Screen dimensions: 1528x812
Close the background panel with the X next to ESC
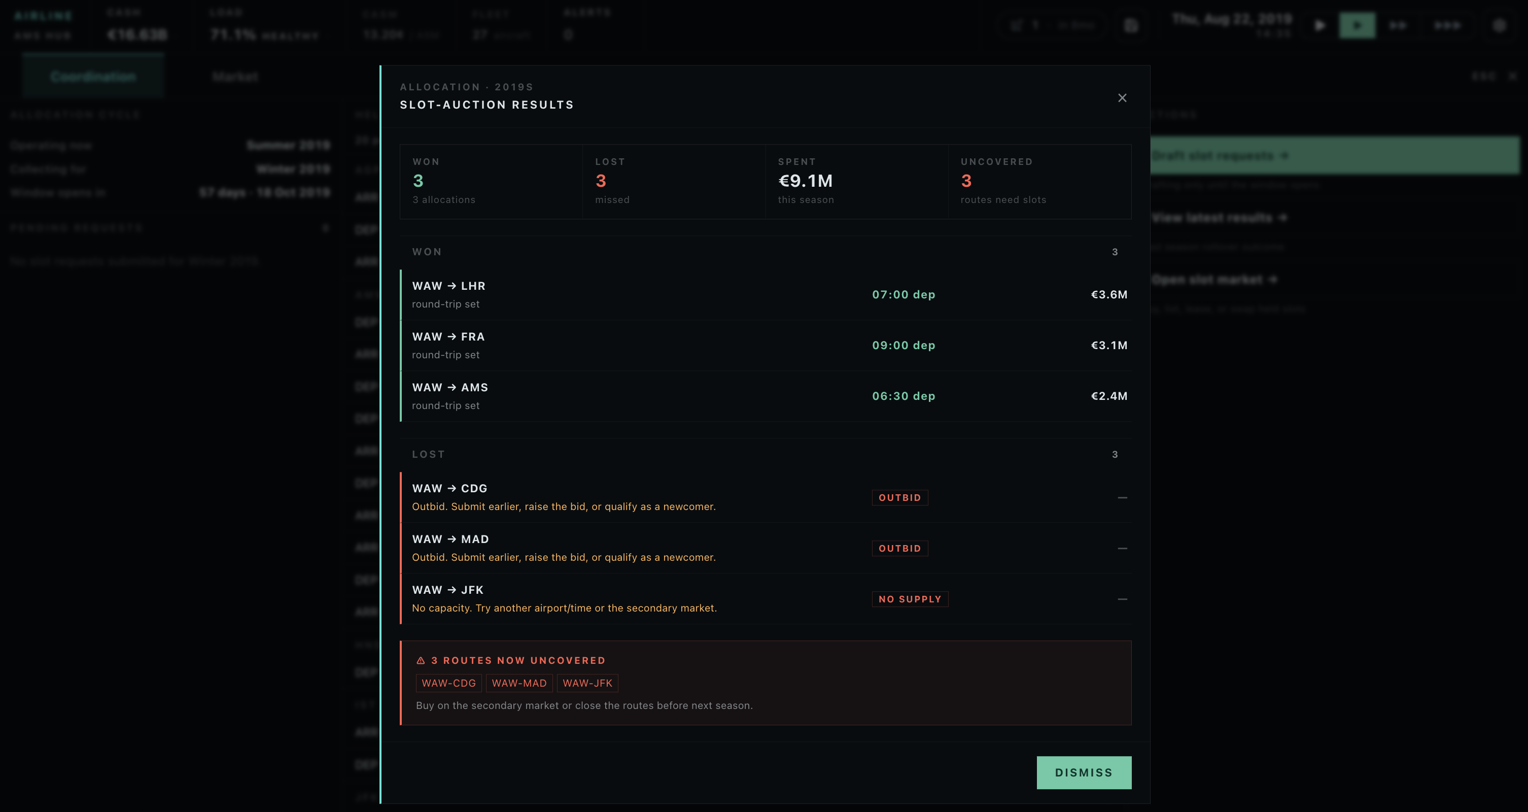(x=1513, y=77)
